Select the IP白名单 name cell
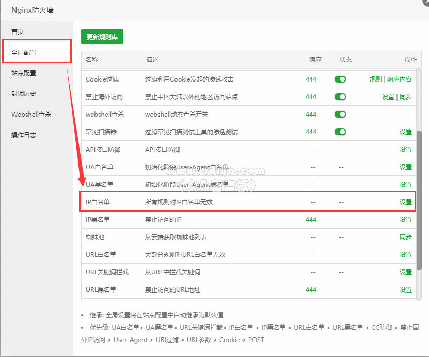 tap(98, 202)
